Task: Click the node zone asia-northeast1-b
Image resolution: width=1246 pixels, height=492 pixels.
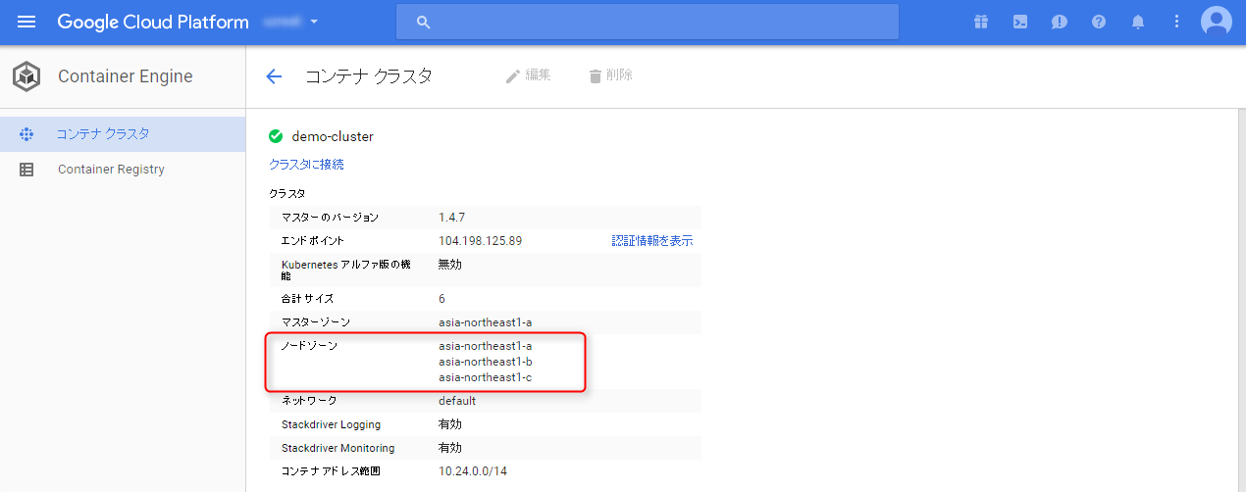Action: (485, 362)
